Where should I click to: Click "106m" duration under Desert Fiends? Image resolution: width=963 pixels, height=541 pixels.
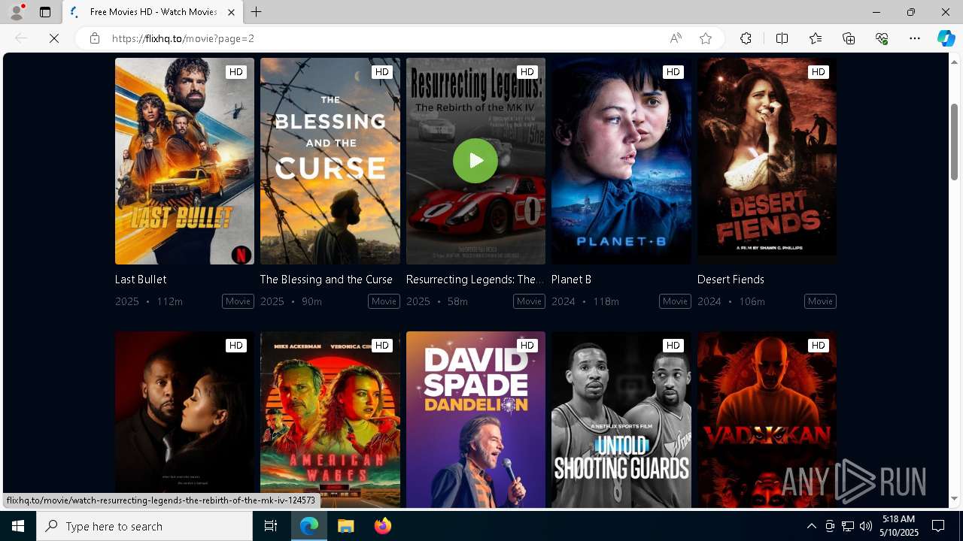click(x=752, y=301)
